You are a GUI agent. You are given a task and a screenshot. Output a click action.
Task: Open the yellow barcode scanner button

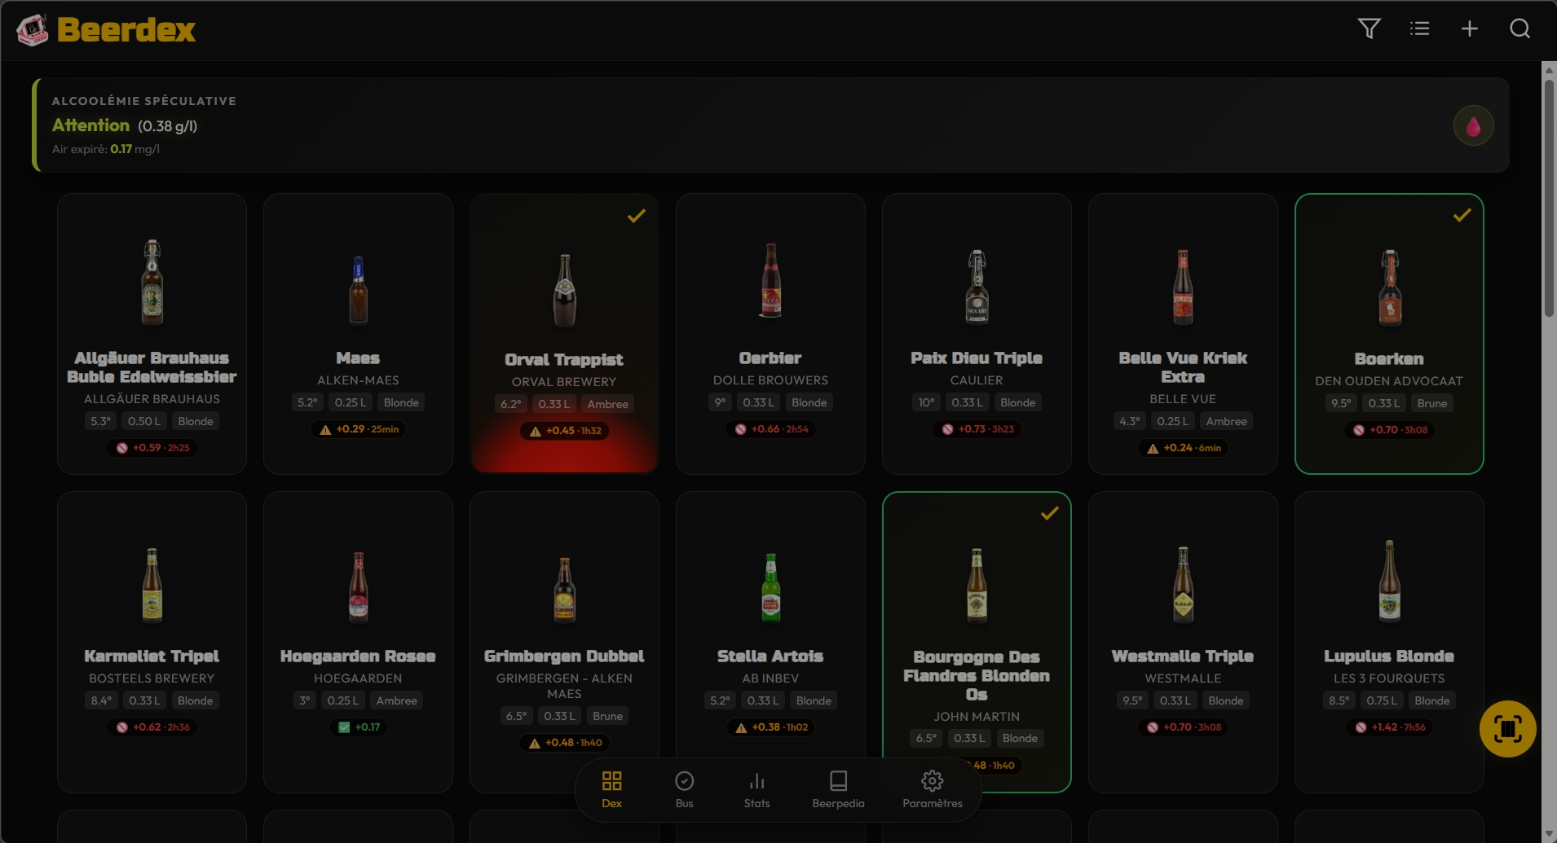click(x=1507, y=729)
